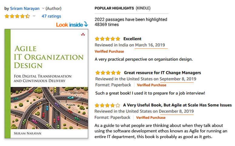235x146 pixels.
Task: Click Verified Purchase on September 8 review
Action: click(x=152, y=85)
